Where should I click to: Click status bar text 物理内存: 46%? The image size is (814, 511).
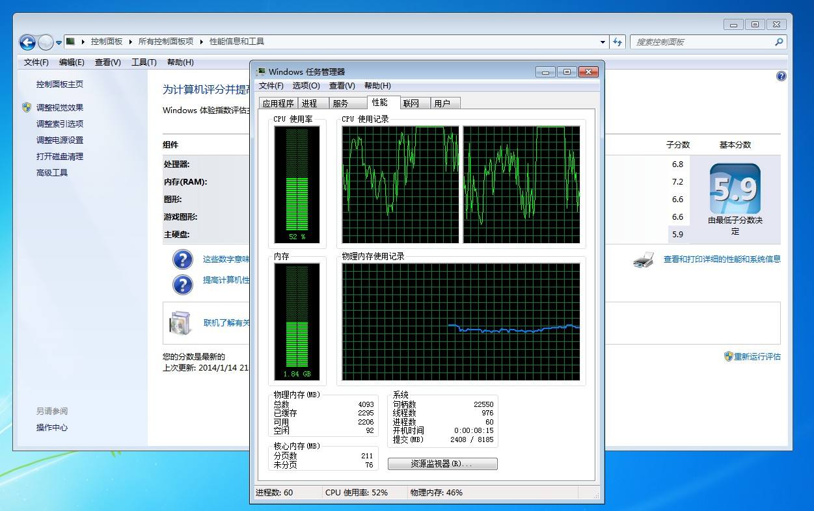pos(437,493)
